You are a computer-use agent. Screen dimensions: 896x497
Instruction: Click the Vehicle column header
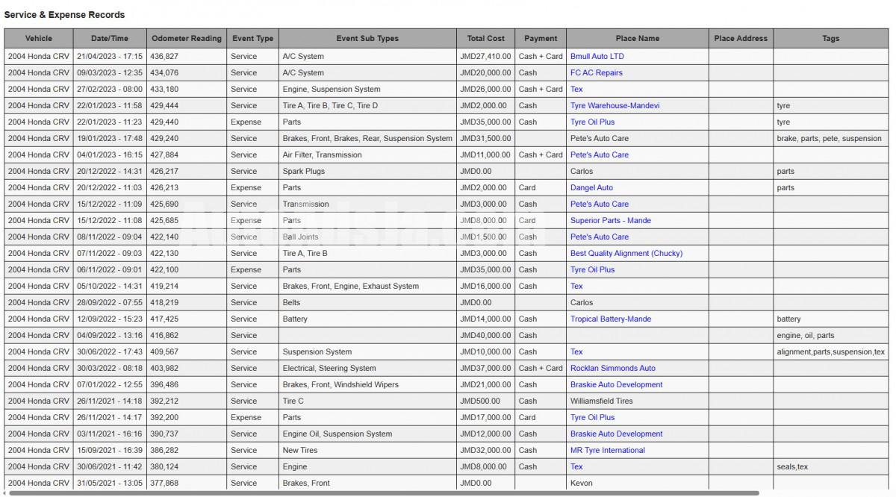tap(39, 38)
